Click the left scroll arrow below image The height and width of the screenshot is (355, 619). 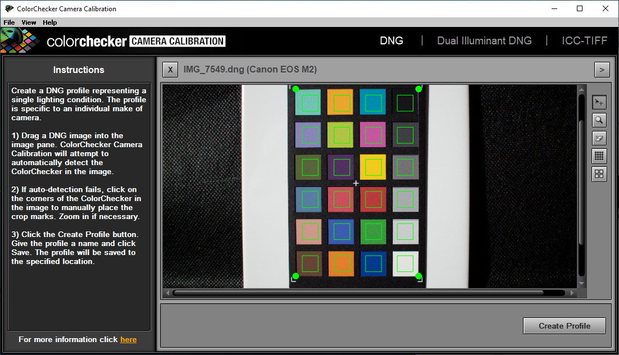click(x=167, y=293)
